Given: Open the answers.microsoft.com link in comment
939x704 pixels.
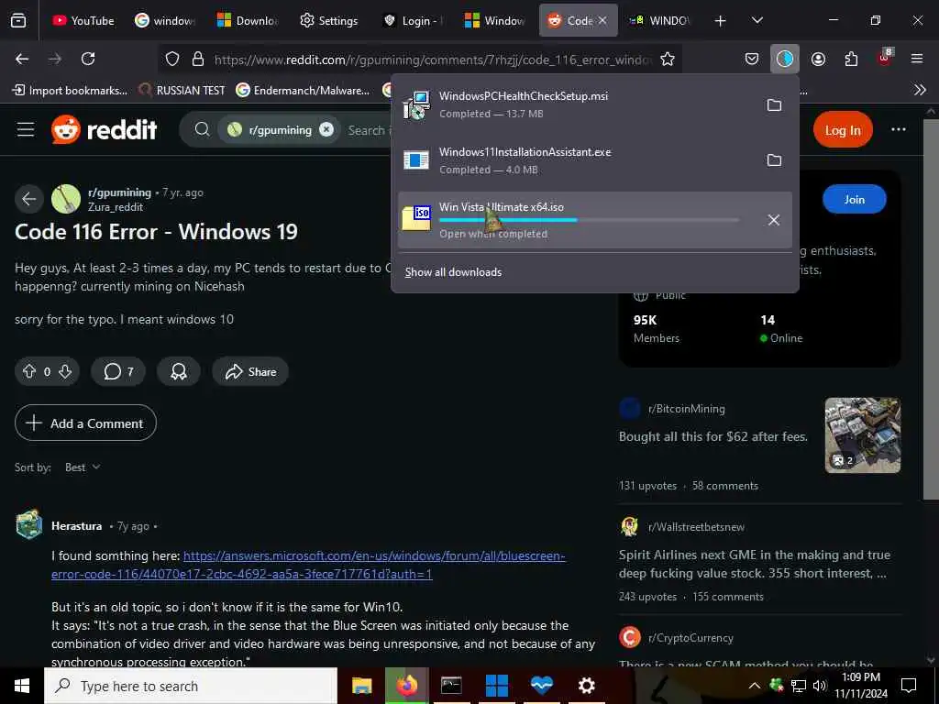Looking at the screenshot, I should pyautogui.click(x=308, y=565).
